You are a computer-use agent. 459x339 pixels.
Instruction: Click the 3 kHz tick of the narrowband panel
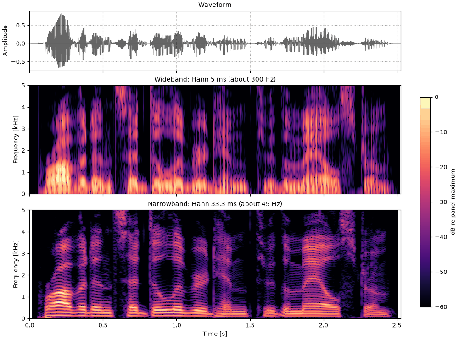pyautogui.click(x=24, y=253)
